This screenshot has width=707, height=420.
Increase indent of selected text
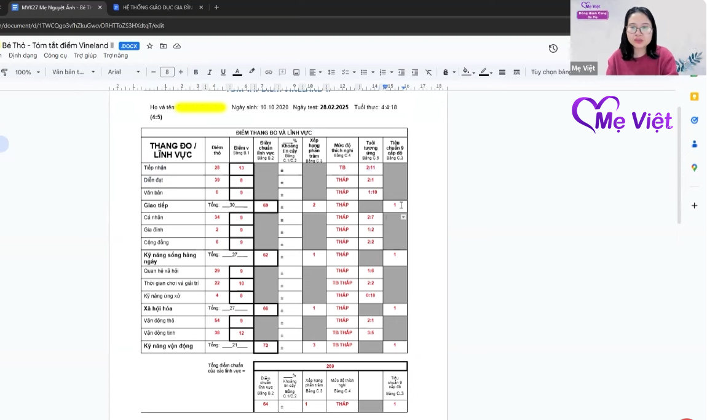click(415, 72)
